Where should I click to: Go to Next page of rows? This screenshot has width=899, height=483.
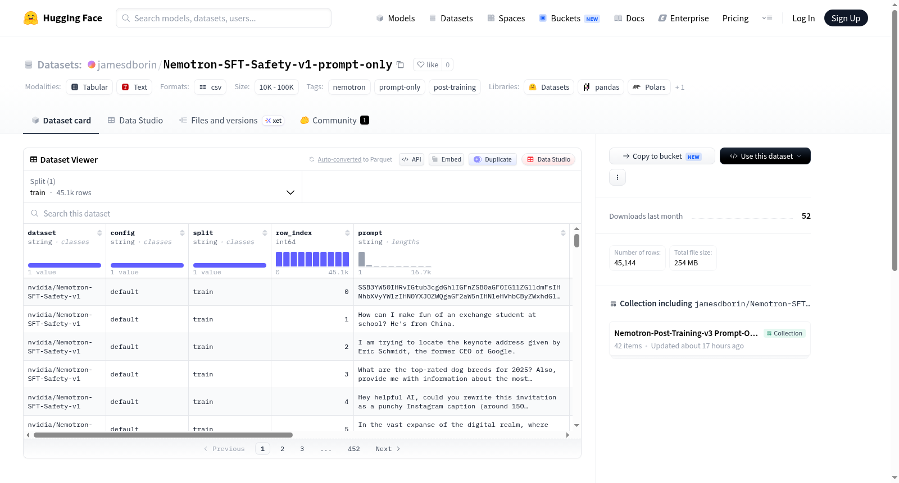(x=388, y=449)
